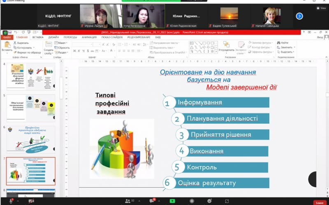Open the font color dropdown arrow
Screen dimensions: 329x205
pyautogui.click(x=115, y=51)
